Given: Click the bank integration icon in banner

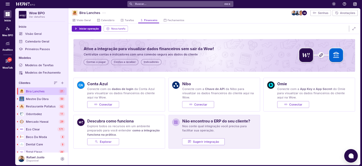Looking at the screenshot, I should coord(336,55).
